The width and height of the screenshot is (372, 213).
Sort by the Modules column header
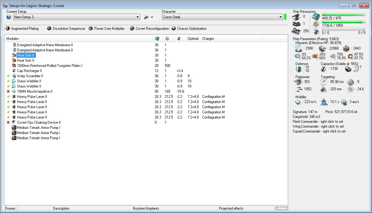[78, 39]
